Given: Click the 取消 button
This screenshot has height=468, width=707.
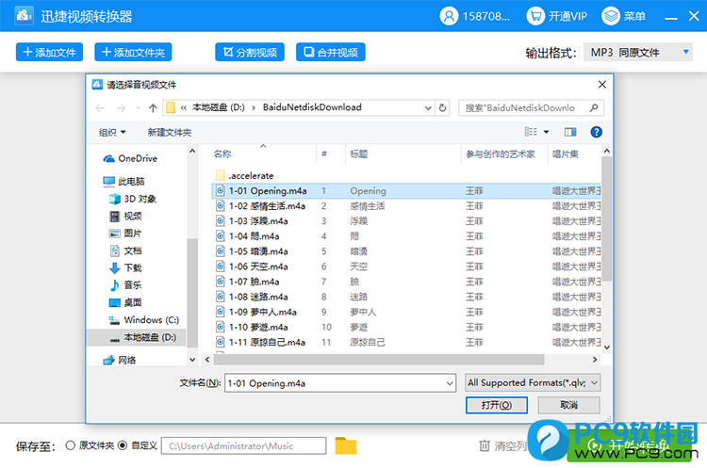Looking at the screenshot, I should pyautogui.click(x=568, y=405).
